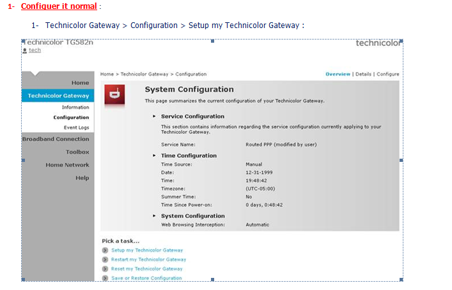Image resolution: width=452 pixels, height=290 pixels.
Task: Click the Service Name: label
Action: (178, 145)
